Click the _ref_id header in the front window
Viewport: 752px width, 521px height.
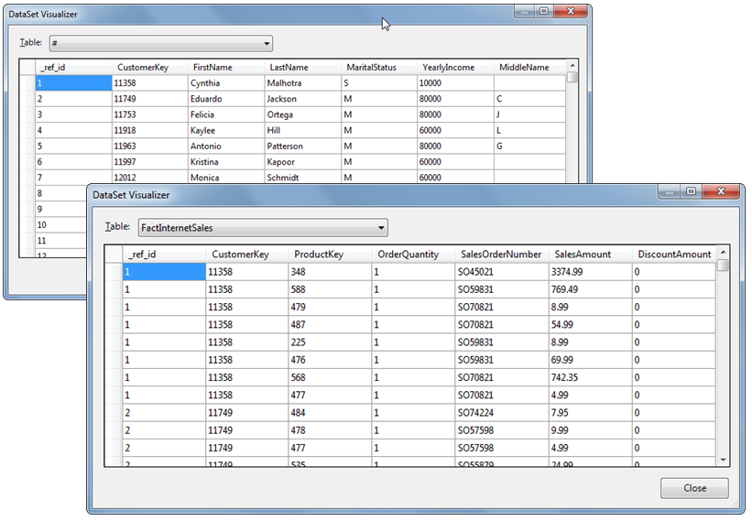(164, 255)
